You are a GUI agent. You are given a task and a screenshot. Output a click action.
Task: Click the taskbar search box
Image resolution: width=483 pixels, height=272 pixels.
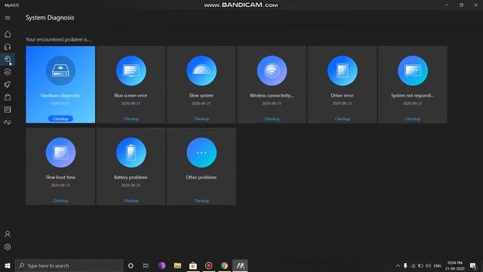69,265
